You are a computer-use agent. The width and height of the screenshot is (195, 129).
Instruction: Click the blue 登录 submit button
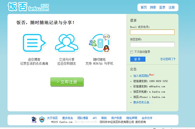pyautogui.click(x=138, y=59)
